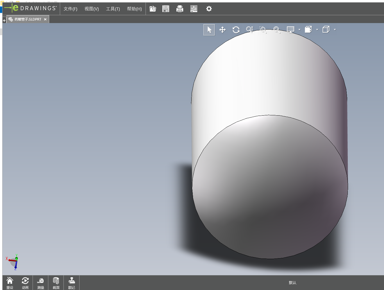Open the 工具(T) menu
This screenshot has height=290, width=384.
pos(113,9)
